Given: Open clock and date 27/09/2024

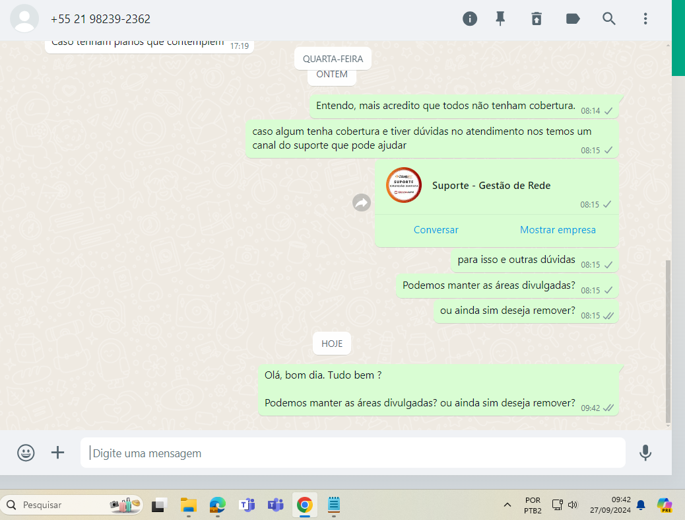Looking at the screenshot, I should [610, 505].
